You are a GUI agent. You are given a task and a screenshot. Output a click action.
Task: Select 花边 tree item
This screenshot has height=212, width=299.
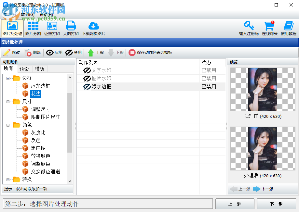point(36,94)
